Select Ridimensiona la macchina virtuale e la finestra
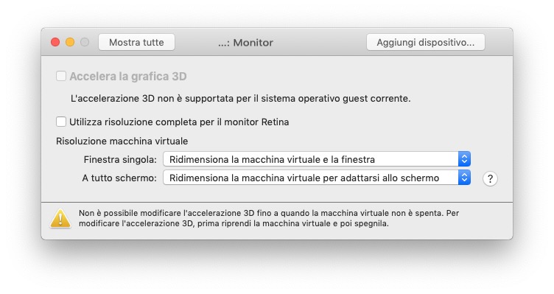554x294 pixels. click(272, 159)
